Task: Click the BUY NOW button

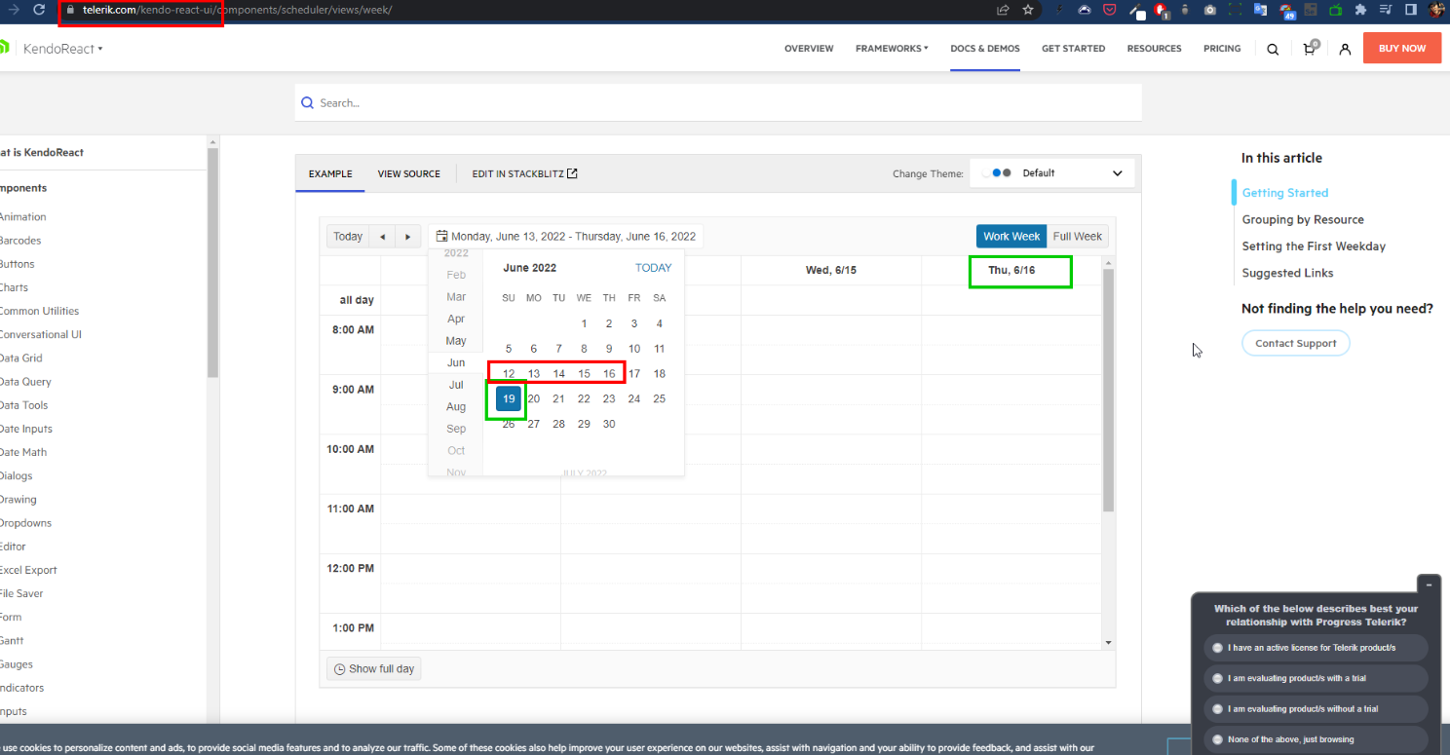Action: point(1402,48)
